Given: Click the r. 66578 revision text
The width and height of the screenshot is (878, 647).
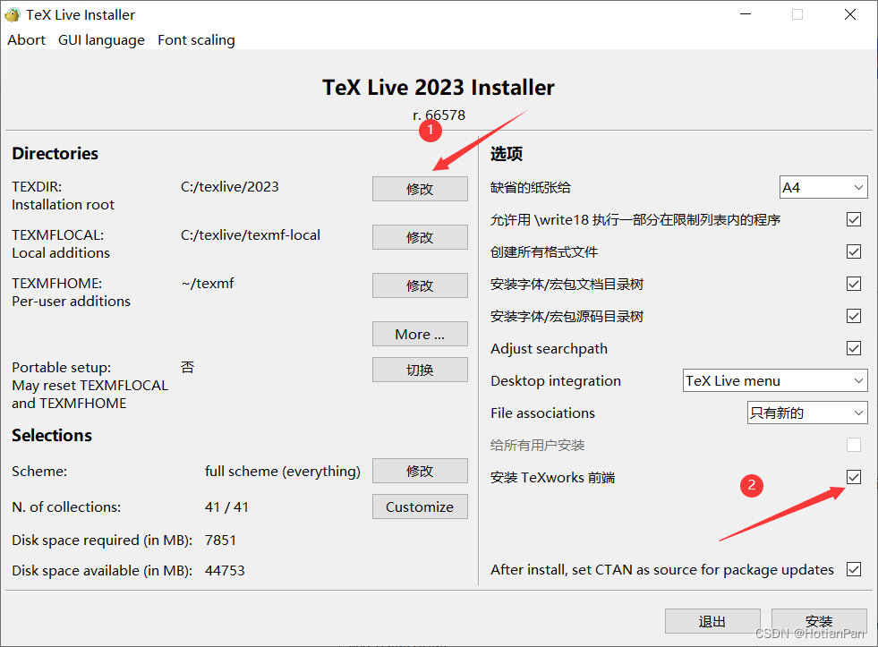Looking at the screenshot, I should (x=439, y=115).
